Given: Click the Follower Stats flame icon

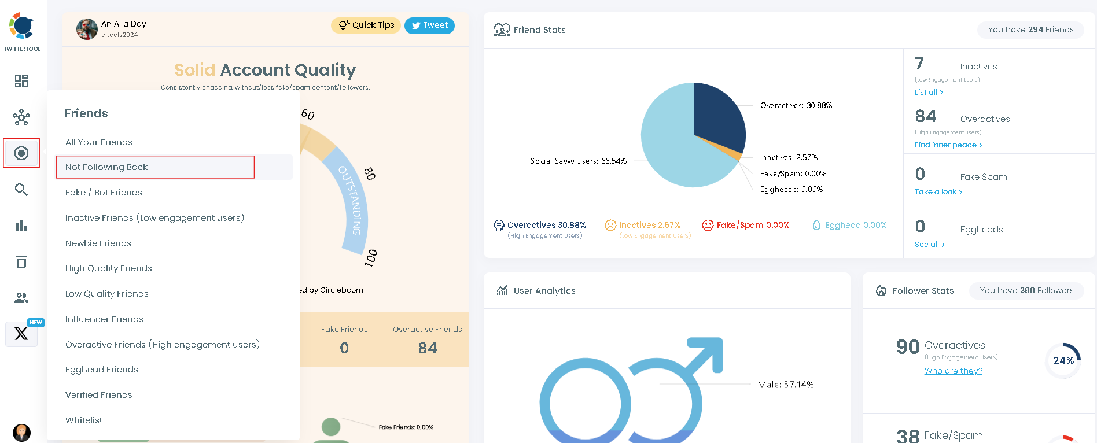Looking at the screenshot, I should pos(881,290).
